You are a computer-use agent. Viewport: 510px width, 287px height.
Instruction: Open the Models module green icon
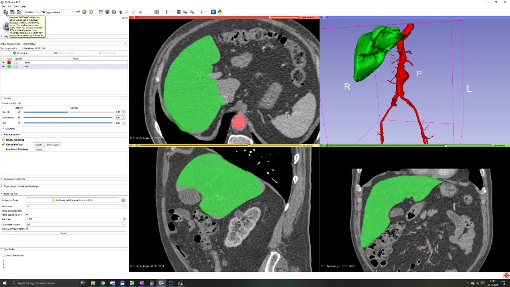coord(114,12)
